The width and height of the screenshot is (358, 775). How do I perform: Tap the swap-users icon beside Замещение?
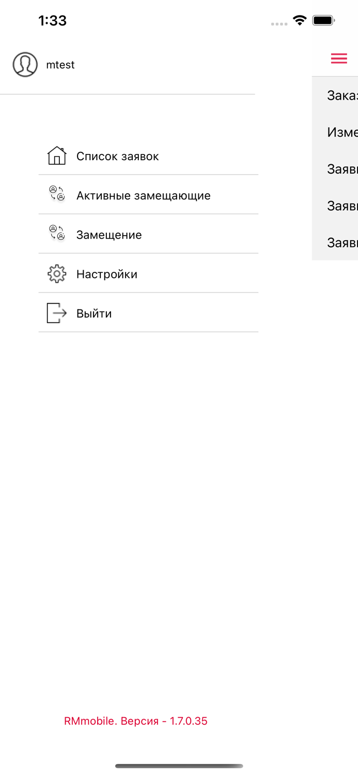57,233
